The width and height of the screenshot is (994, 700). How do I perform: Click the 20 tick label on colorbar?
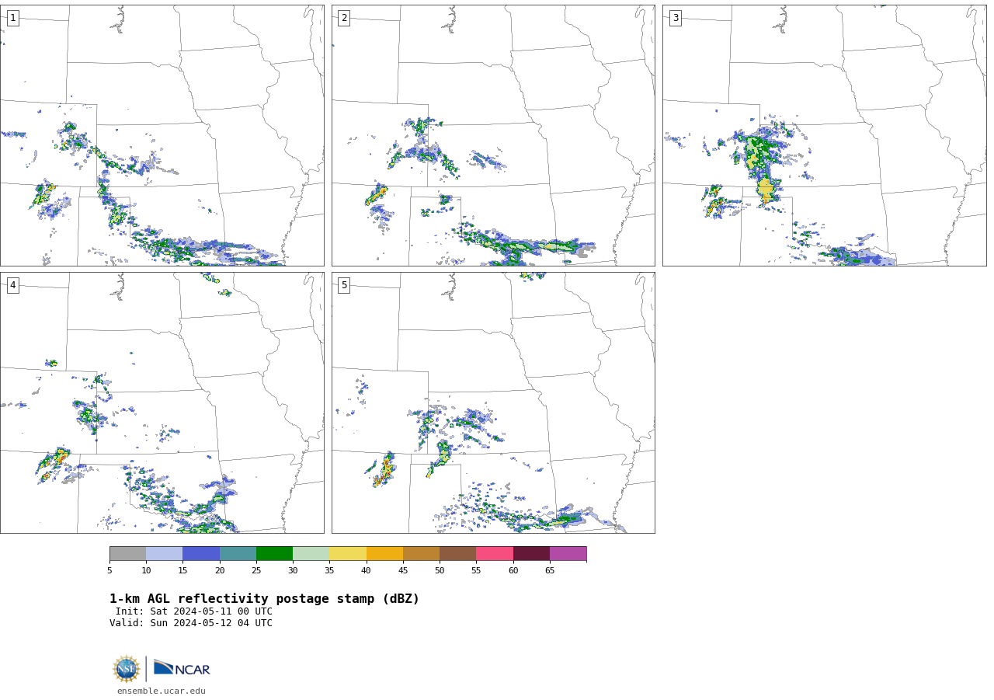pos(220,571)
